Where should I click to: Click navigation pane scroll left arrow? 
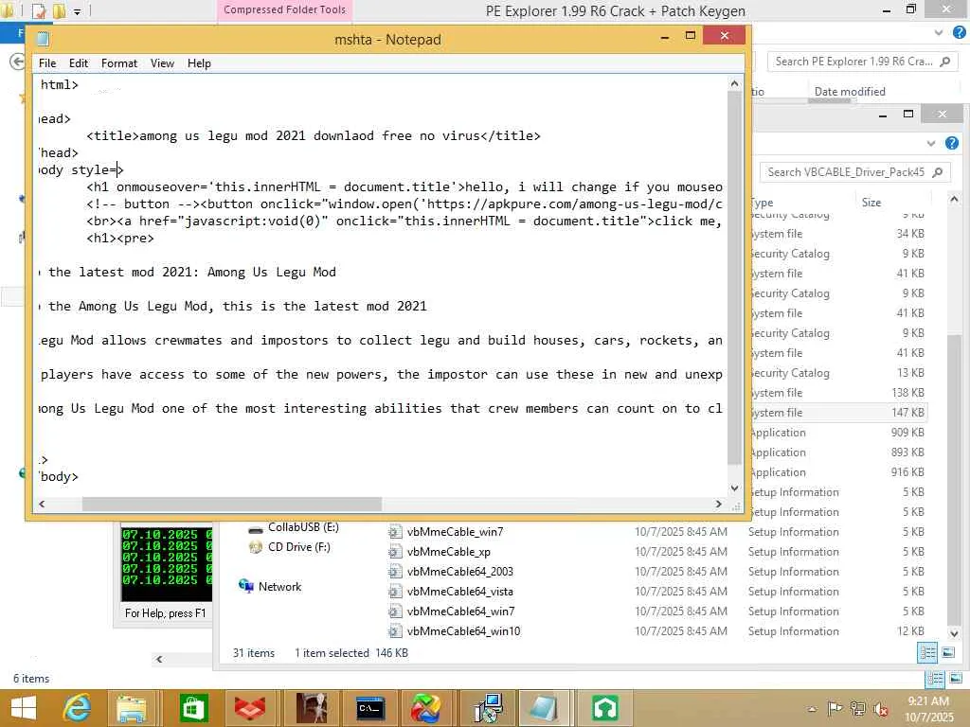point(159,659)
